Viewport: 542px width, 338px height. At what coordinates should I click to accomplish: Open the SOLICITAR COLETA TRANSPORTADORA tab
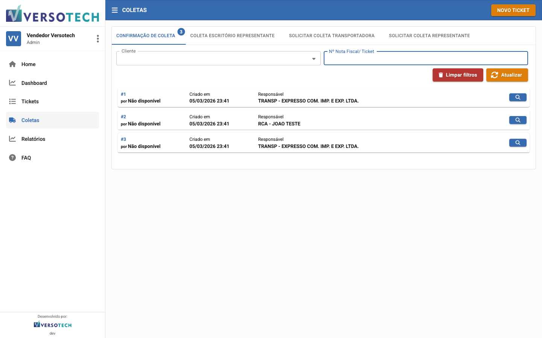[x=332, y=35]
